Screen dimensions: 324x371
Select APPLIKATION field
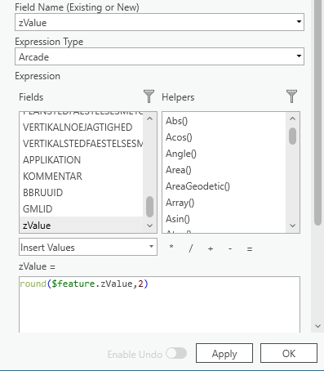(x=82, y=160)
